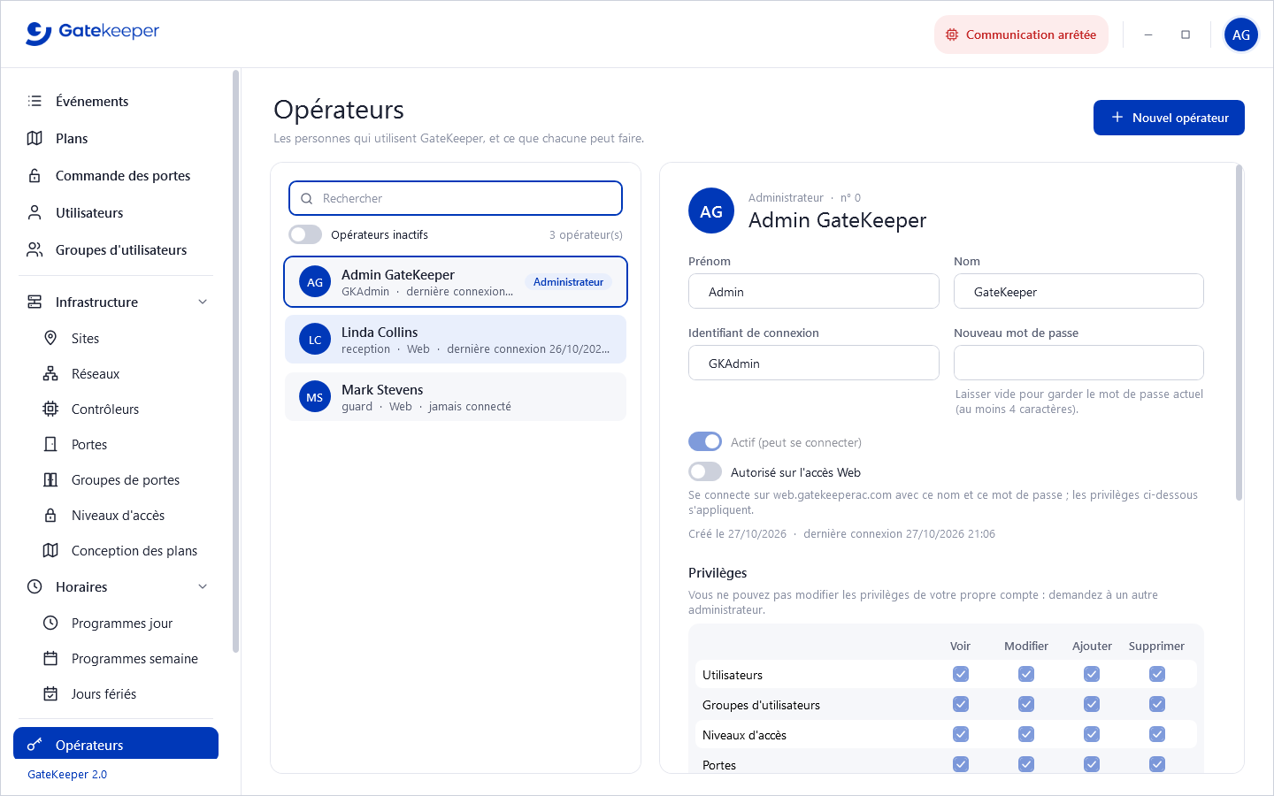Uncheck Modifier for Groupes d'utilisateurs privilege
The height and width of the screenshot is (796, 1274).
pos(1026,704)
